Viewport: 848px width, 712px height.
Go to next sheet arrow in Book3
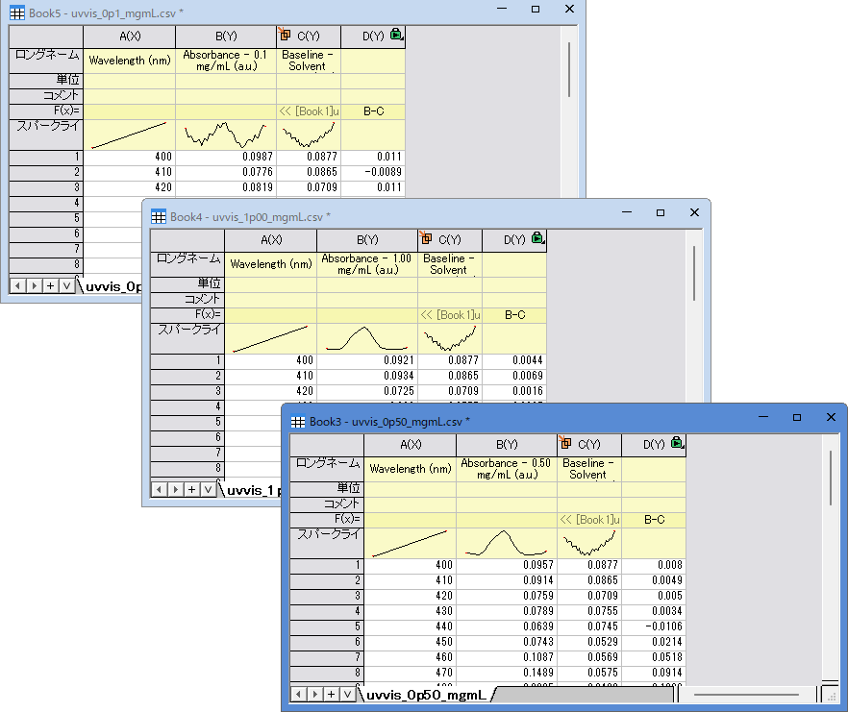click(x=314, y=694)
